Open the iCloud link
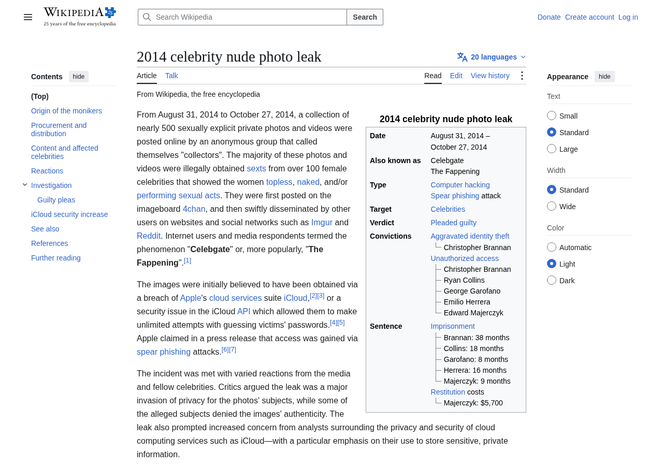 (295, 298)
